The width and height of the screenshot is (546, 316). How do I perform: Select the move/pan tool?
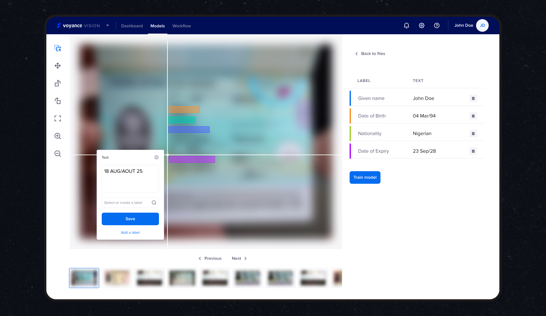point(58,66)
